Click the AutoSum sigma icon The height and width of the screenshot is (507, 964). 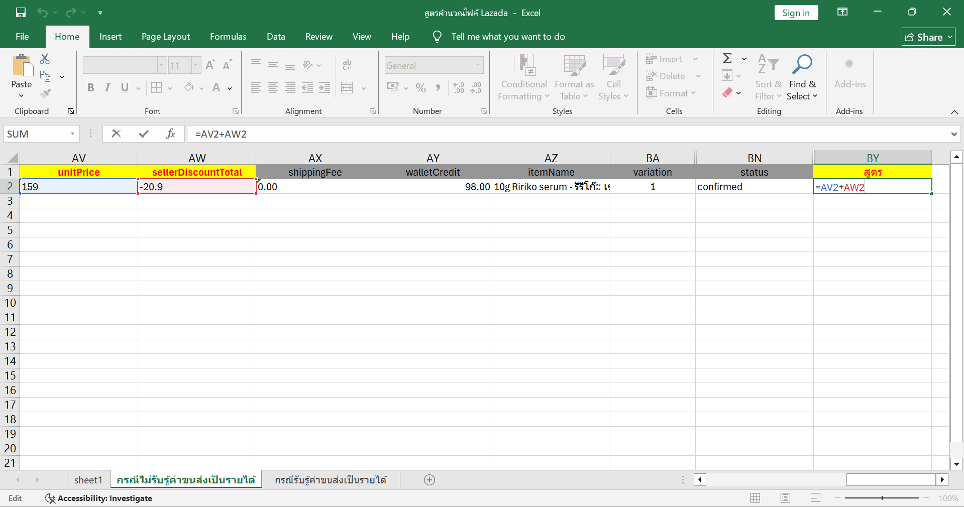pos(727,59)
